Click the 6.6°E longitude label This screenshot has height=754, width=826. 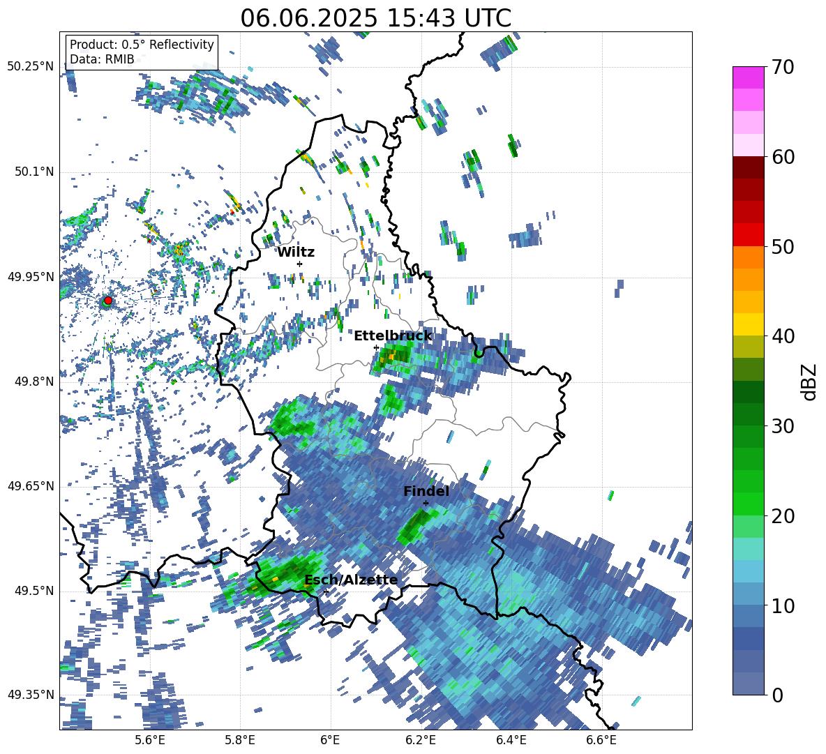(x=601, y=740)
